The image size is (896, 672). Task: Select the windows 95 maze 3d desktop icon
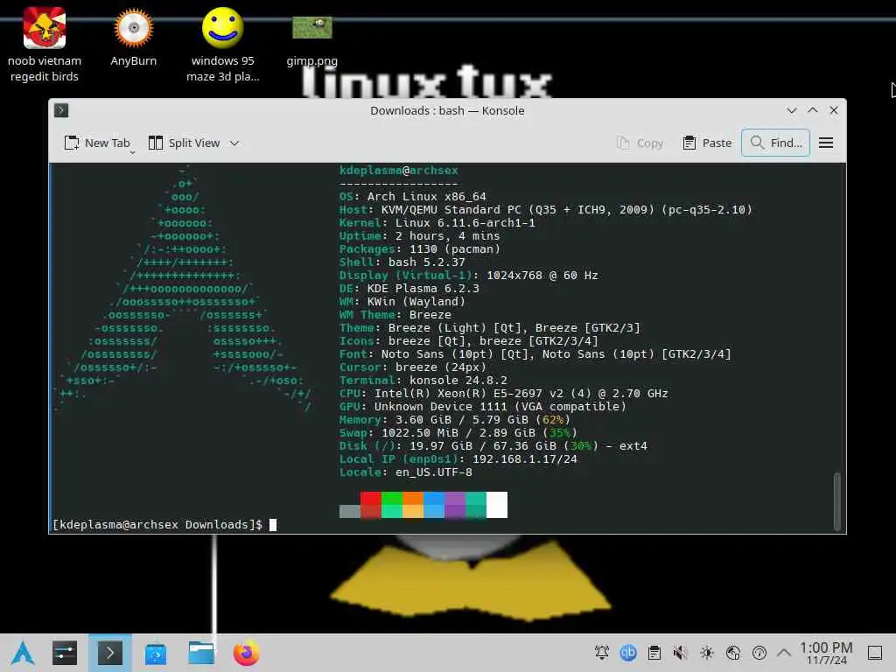222,45
